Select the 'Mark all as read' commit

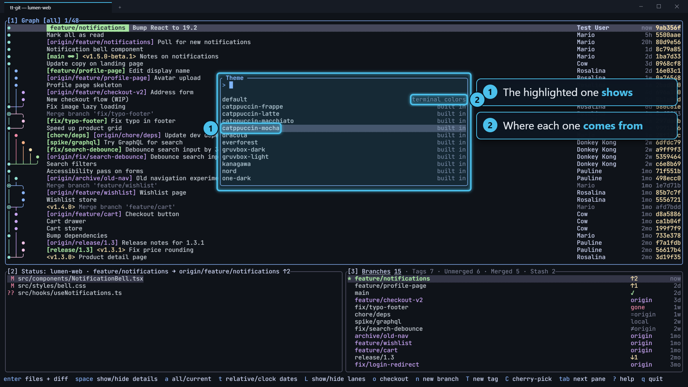click(344, 35)
